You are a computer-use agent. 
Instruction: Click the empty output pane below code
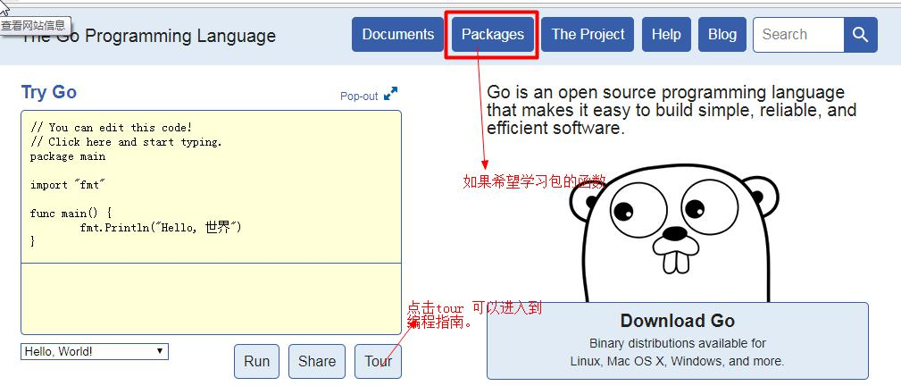point(211,298)
